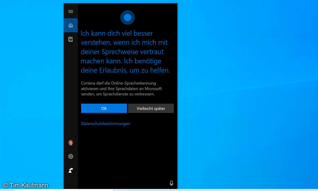Open the feedback icon in sidebar
Image resolution: width=318 pixels, height=191 pixels.
(70, 170)
